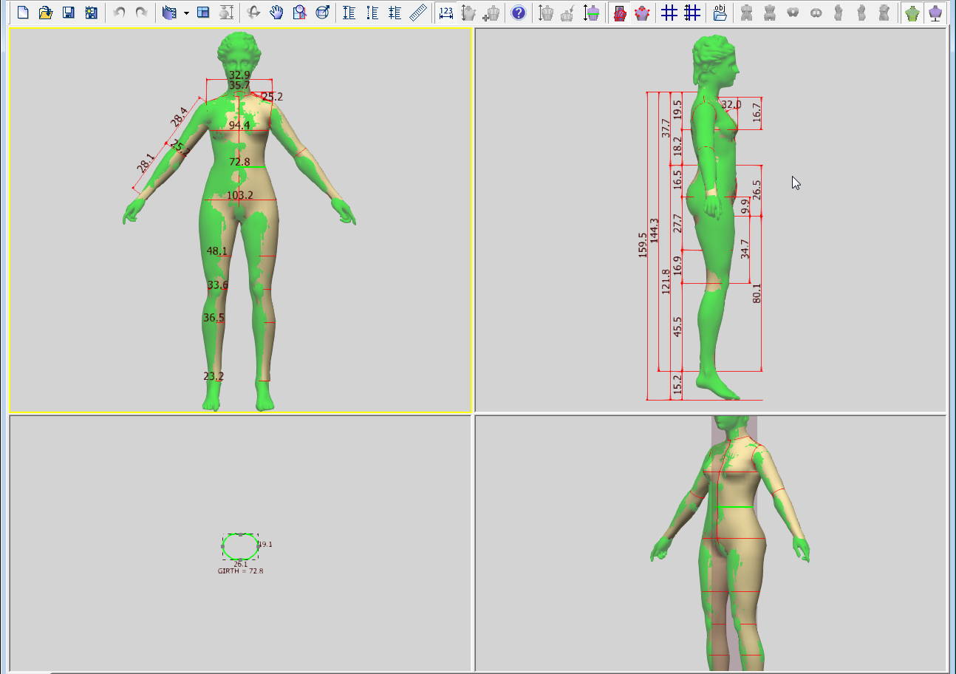Toggle the purple dress form on stand
Screen dimensions: 956x674
(x=935, y=13)
